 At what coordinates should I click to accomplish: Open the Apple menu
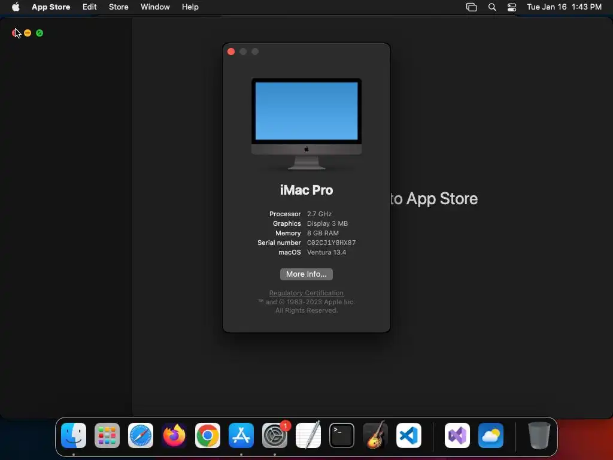(x=16, y=7)
